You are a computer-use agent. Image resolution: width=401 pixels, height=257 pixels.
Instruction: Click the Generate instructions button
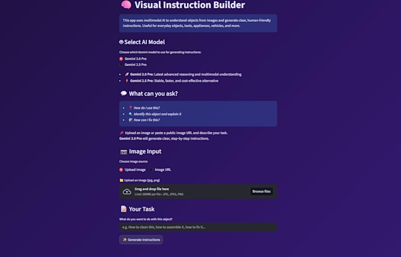pyautogui.click(x=141, y=240)
